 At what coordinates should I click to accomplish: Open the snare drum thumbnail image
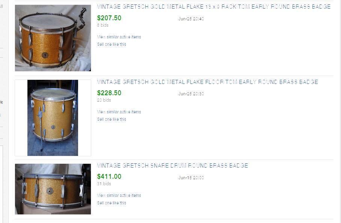pyautogui.click(x=53, y=189)
